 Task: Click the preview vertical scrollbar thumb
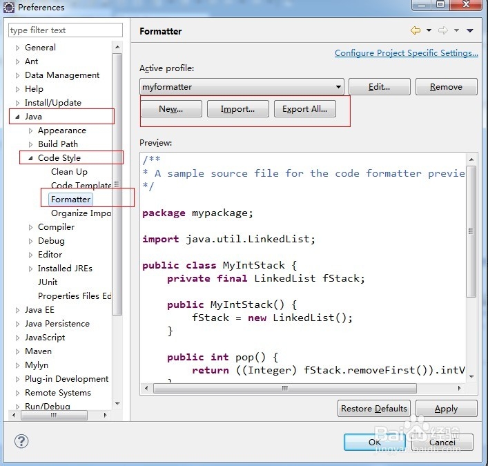471,231
